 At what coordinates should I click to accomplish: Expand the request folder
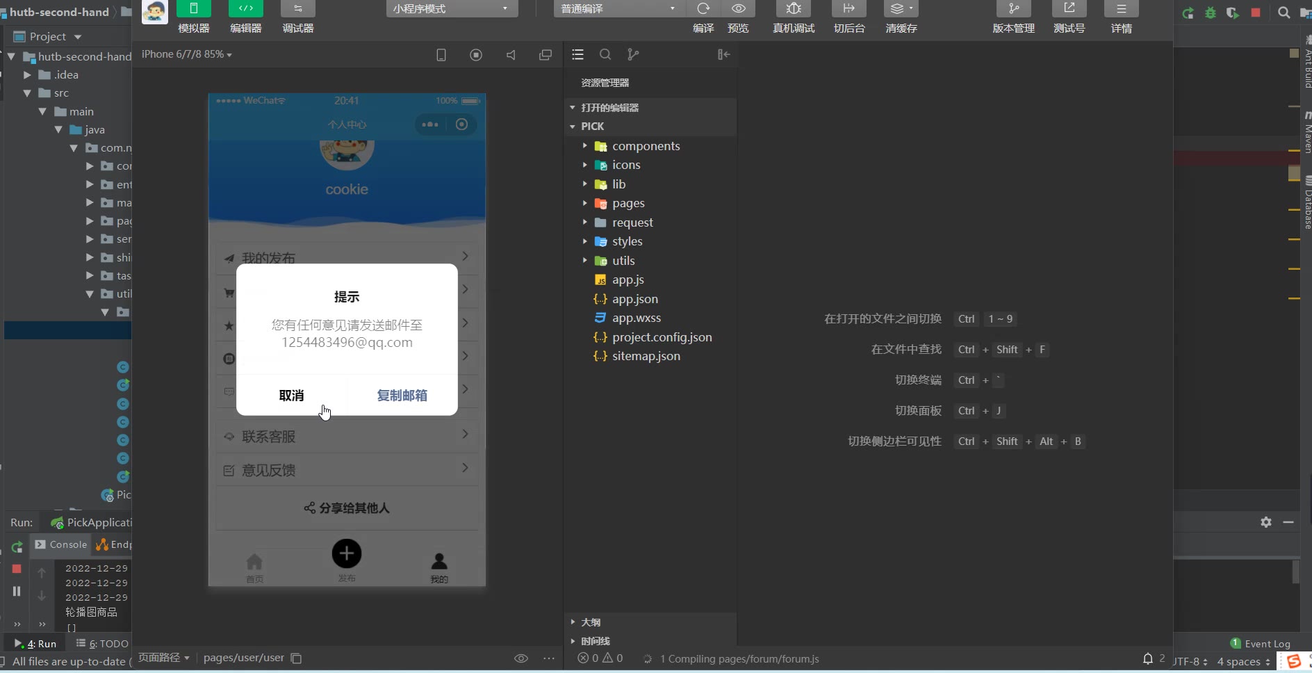tap(650, 222)
